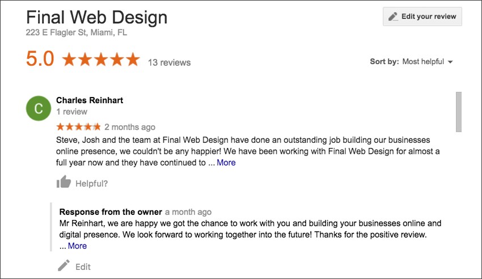
Task: Click the Edit your review button
Action: tap(422, 16)
